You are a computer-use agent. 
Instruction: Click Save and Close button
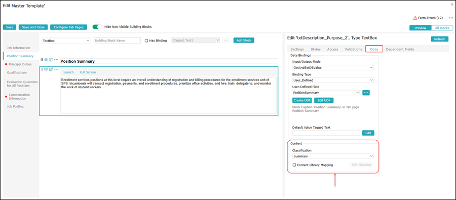33,27
